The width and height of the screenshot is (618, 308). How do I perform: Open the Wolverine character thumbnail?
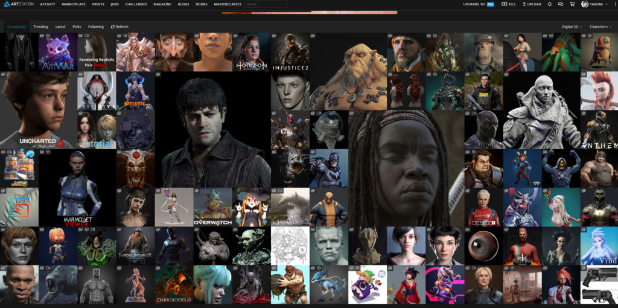329,207
